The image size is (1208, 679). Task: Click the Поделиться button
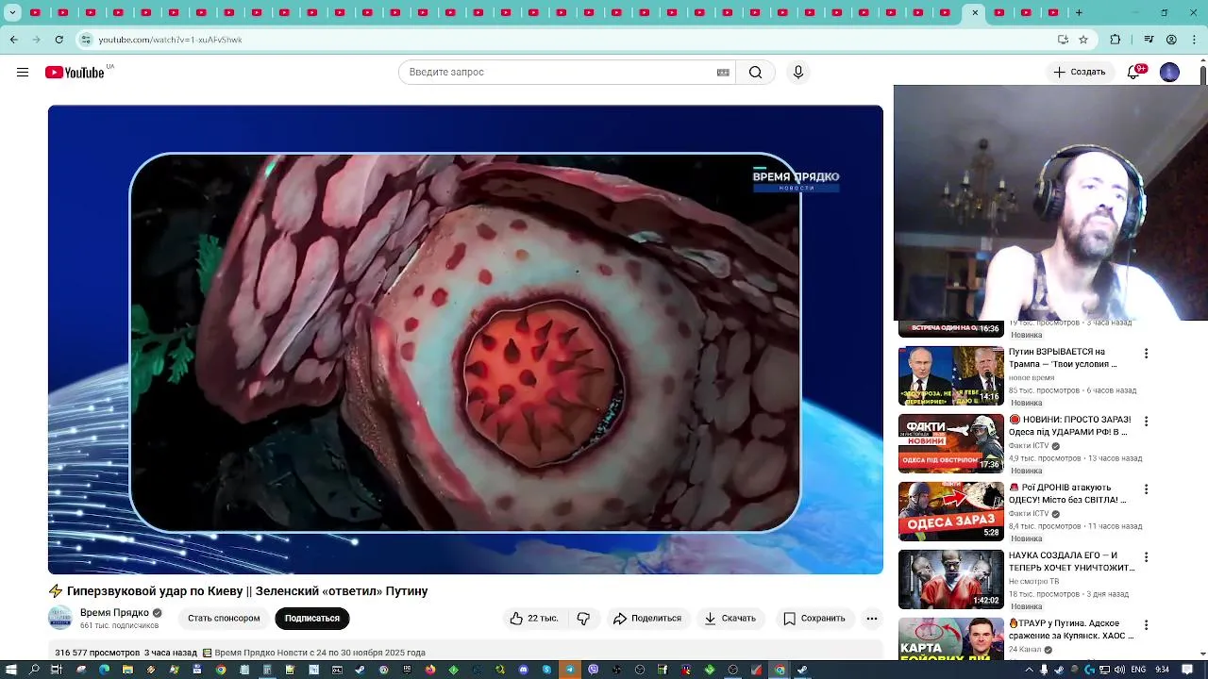point(647,619)
